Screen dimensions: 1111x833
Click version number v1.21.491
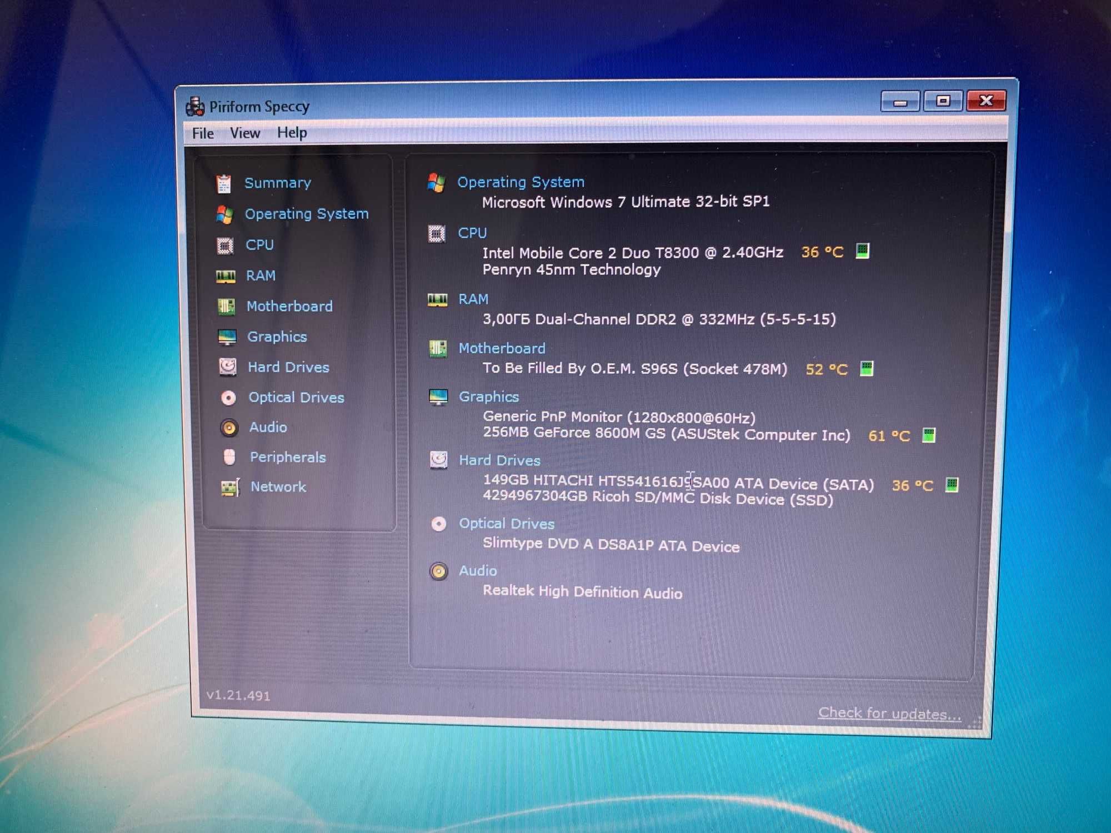coord(238,695)
